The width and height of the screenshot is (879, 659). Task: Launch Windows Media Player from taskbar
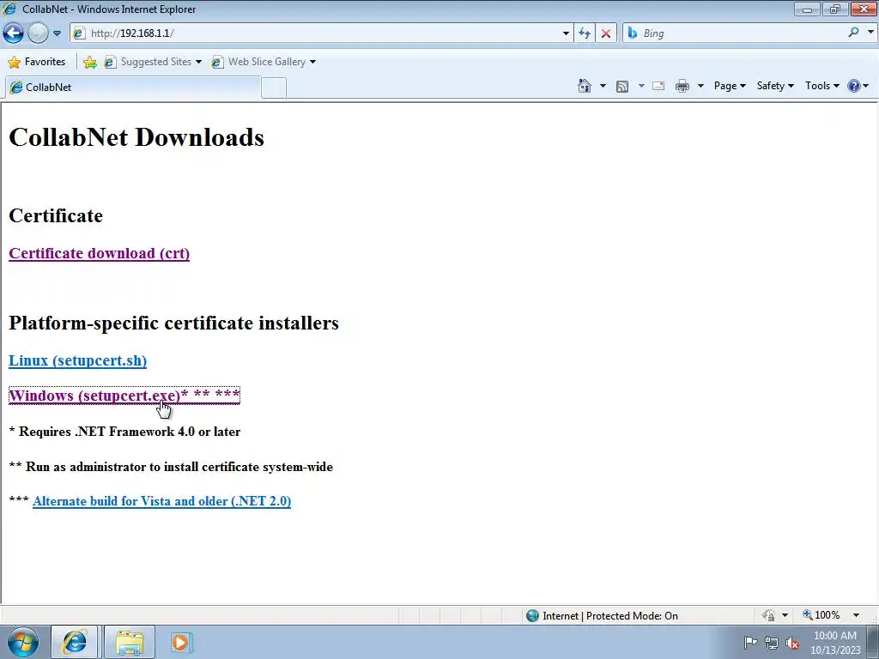tap(181, 642)
